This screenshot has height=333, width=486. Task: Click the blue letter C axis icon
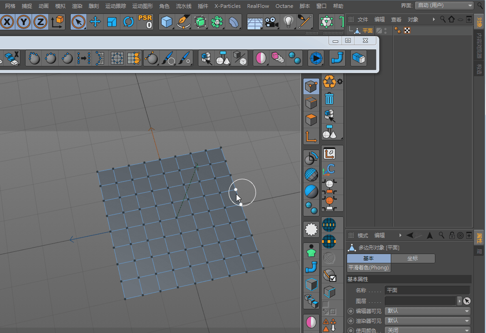tap(329, 170)
